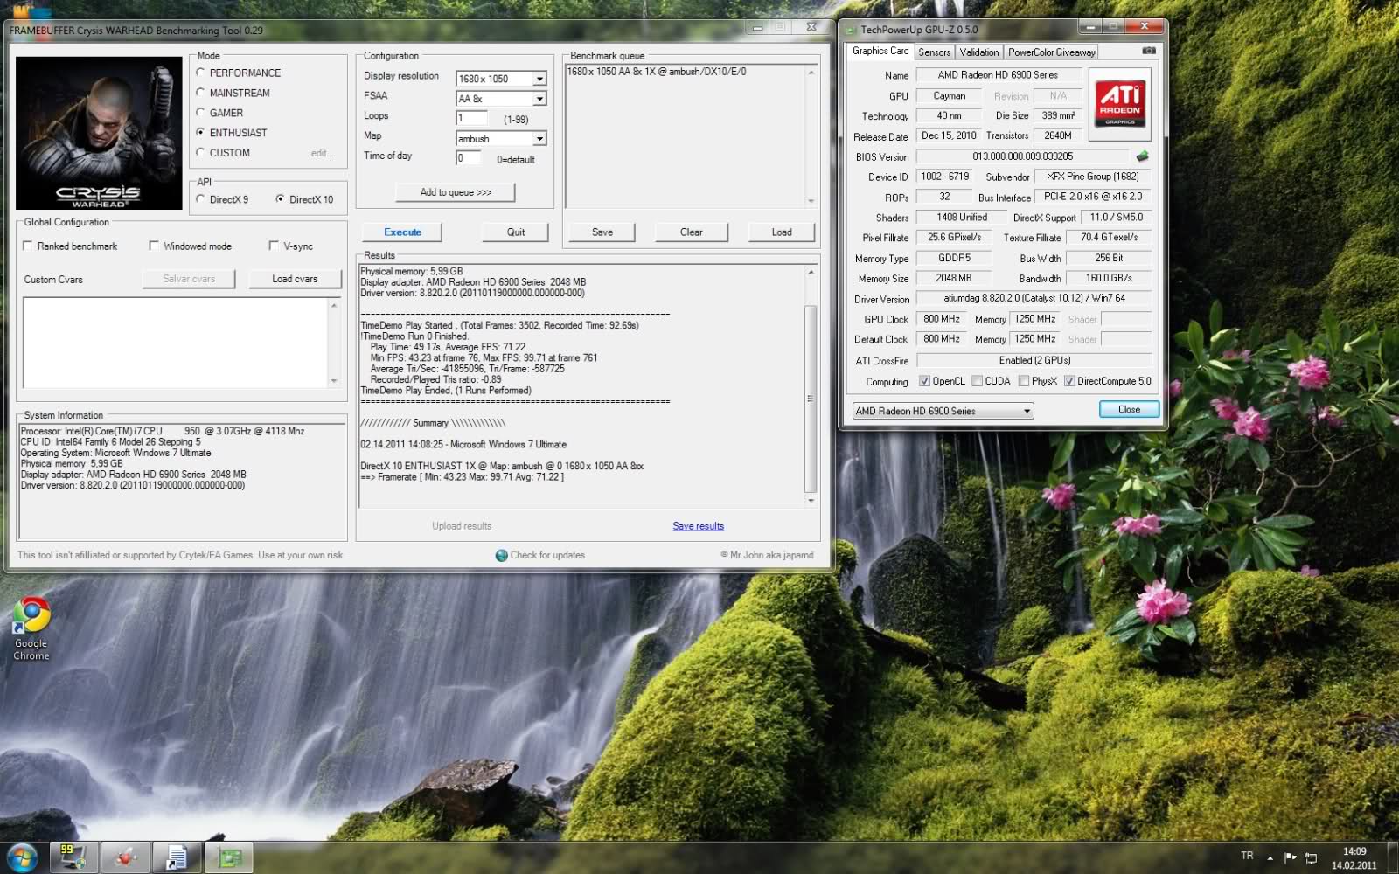Open network tray icon

coord(1311,857)
